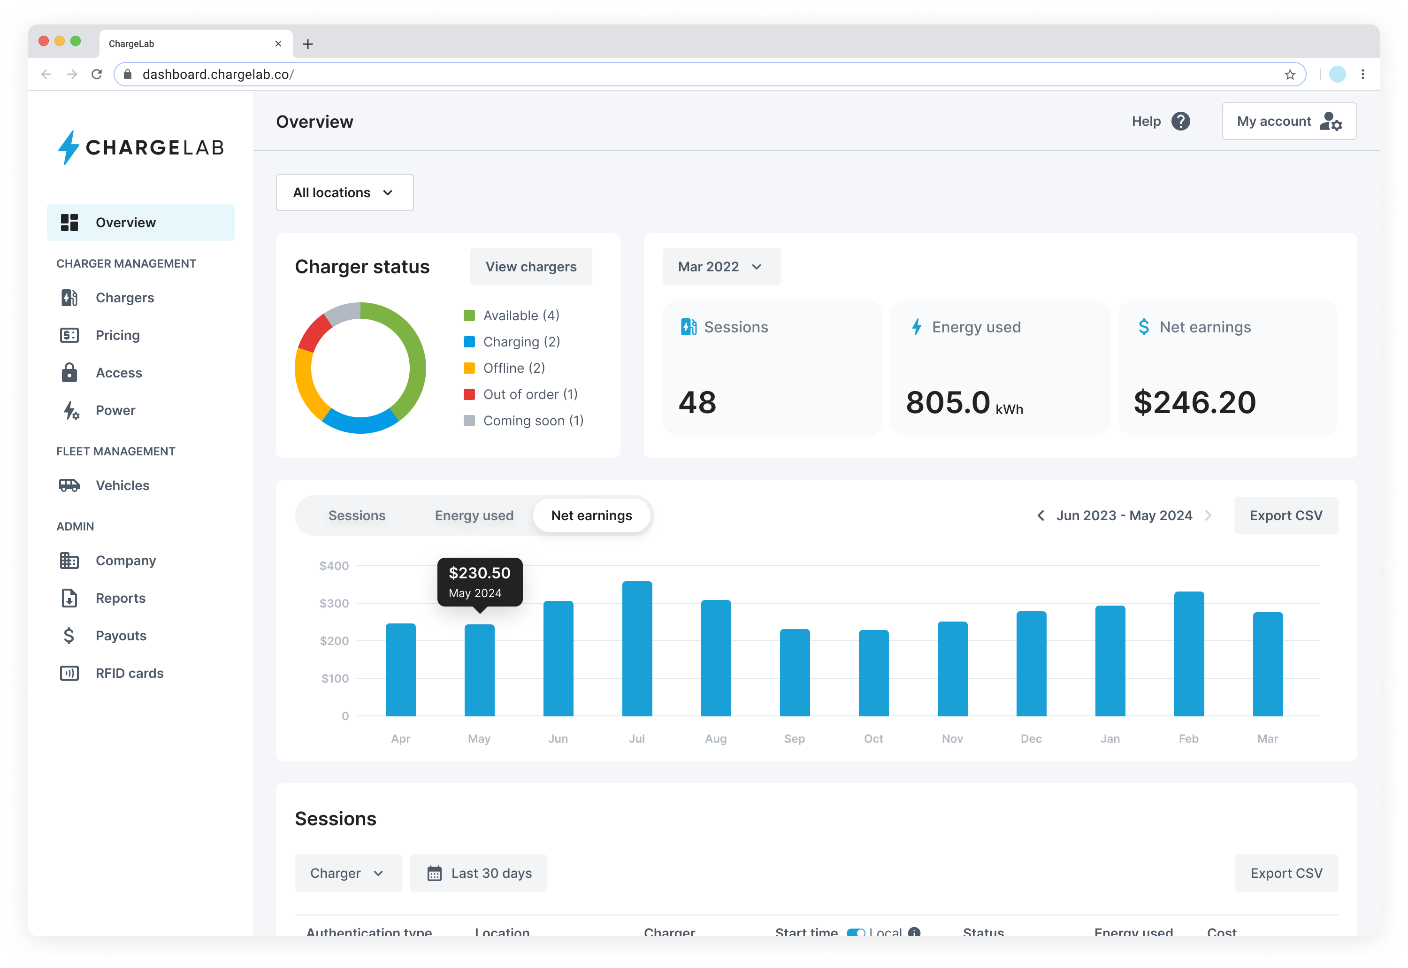Viewport: 1408px width, 968px height.
Task: Toggle the Local start time switch
Action: [x=855, y=932]
